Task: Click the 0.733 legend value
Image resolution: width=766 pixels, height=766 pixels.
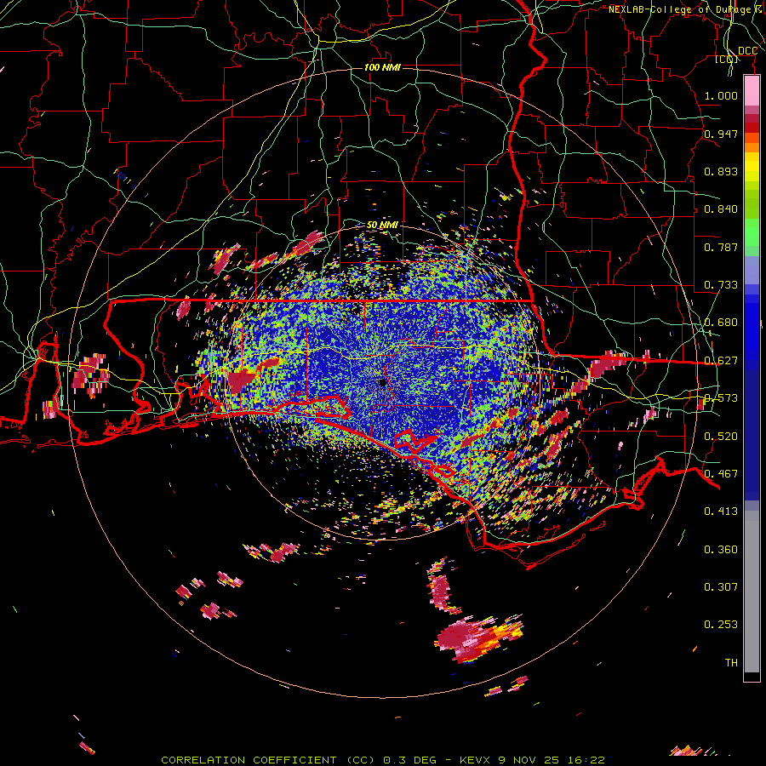Action: click(x=721, y=285)
